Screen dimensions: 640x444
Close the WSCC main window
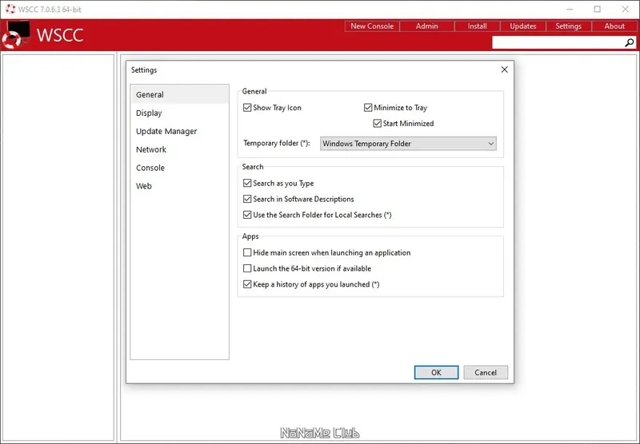click(625, 9)
